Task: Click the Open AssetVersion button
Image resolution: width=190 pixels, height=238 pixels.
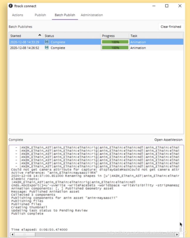Action: click(x=168, y=139)
